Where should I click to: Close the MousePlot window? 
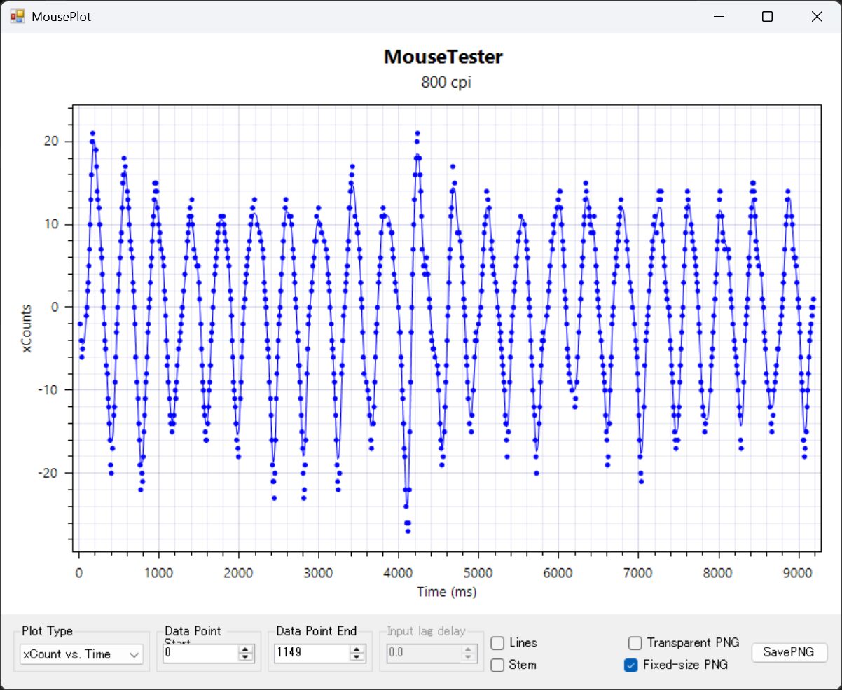coord(816,17)
